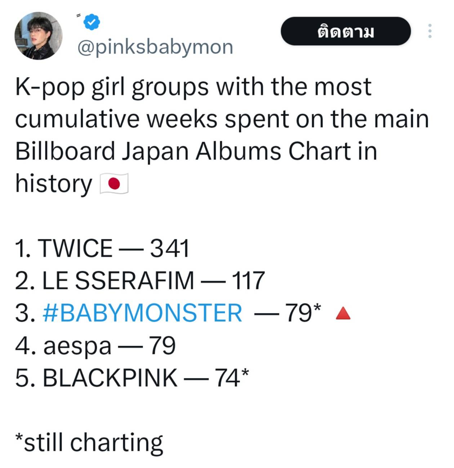Click the red upward triangle emoji
Screen dimensions: 454x468
[343, 313]
